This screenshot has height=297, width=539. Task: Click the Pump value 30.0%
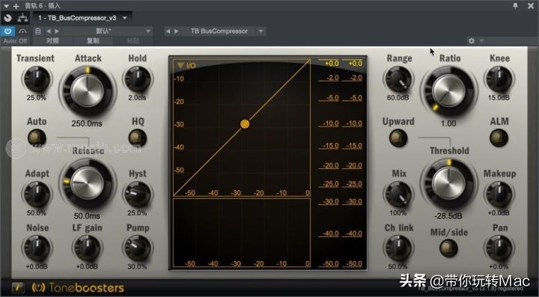[x=137, y=266]
